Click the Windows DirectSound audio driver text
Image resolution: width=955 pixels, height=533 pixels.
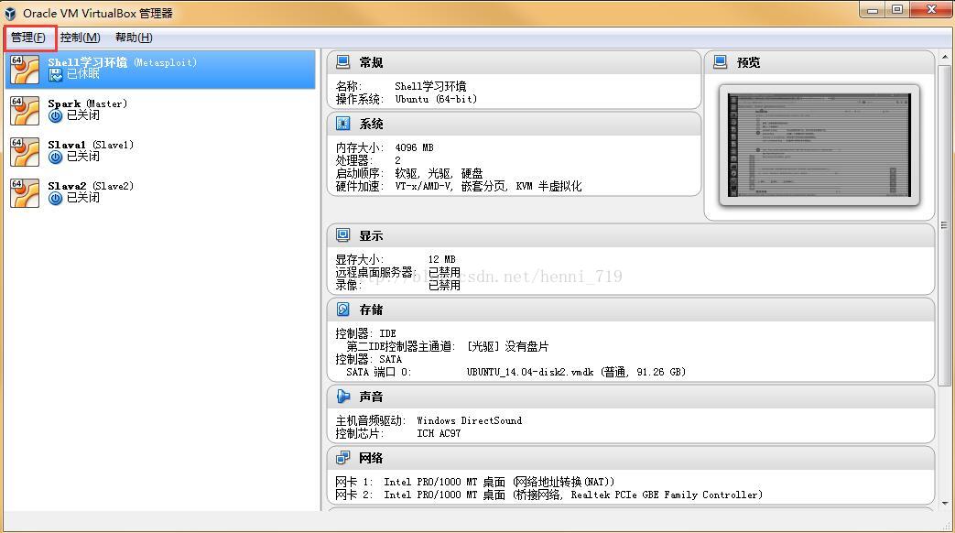(469, 421)
